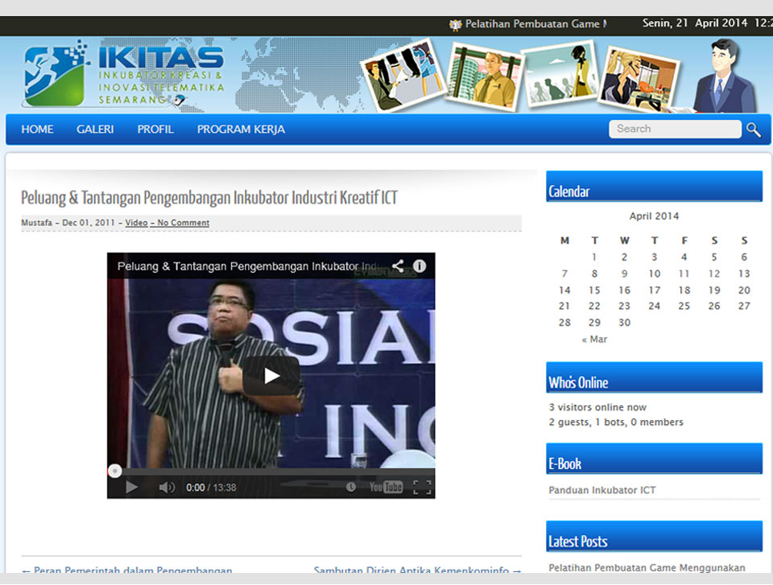Play the video with center button
The image size is (773, 585).
[x=271, y=375]
